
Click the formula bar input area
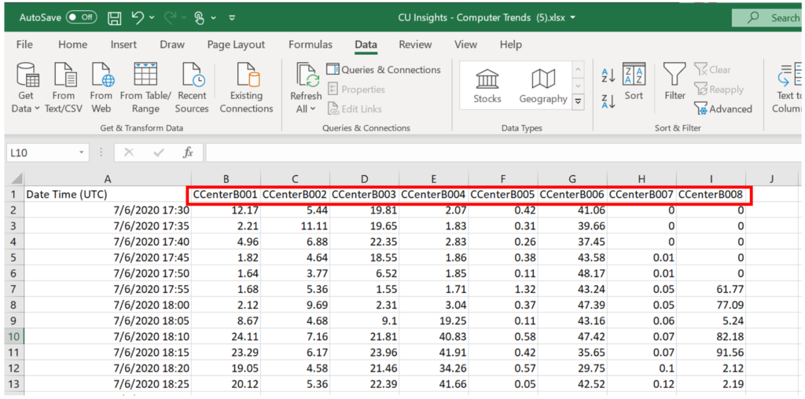(x=504, y=152)
